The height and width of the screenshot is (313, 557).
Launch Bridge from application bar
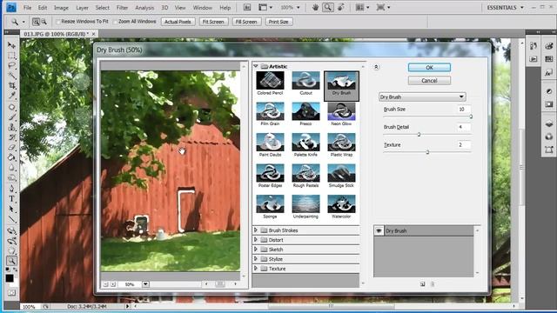pos(247,8)
